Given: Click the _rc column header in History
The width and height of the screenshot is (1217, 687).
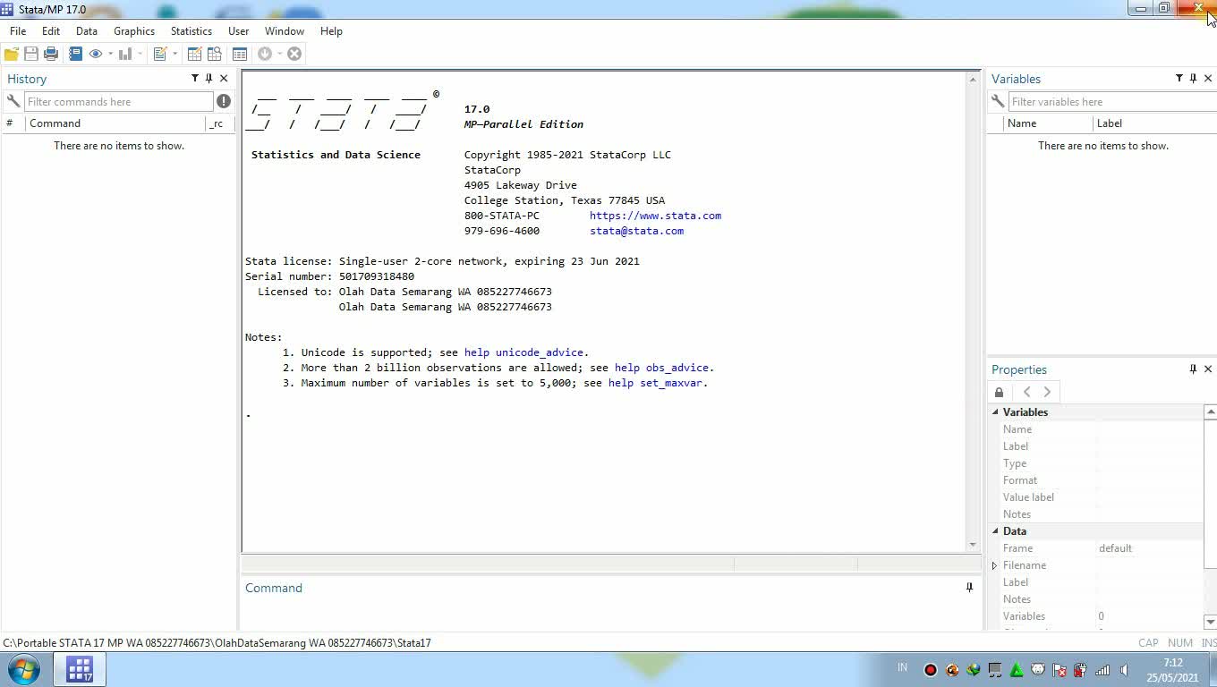Looking at the screenshot, I should [219, 123].
